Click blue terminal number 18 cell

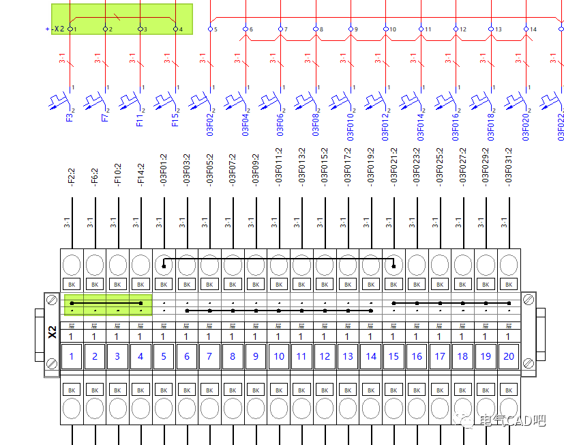tap(462, 356)
